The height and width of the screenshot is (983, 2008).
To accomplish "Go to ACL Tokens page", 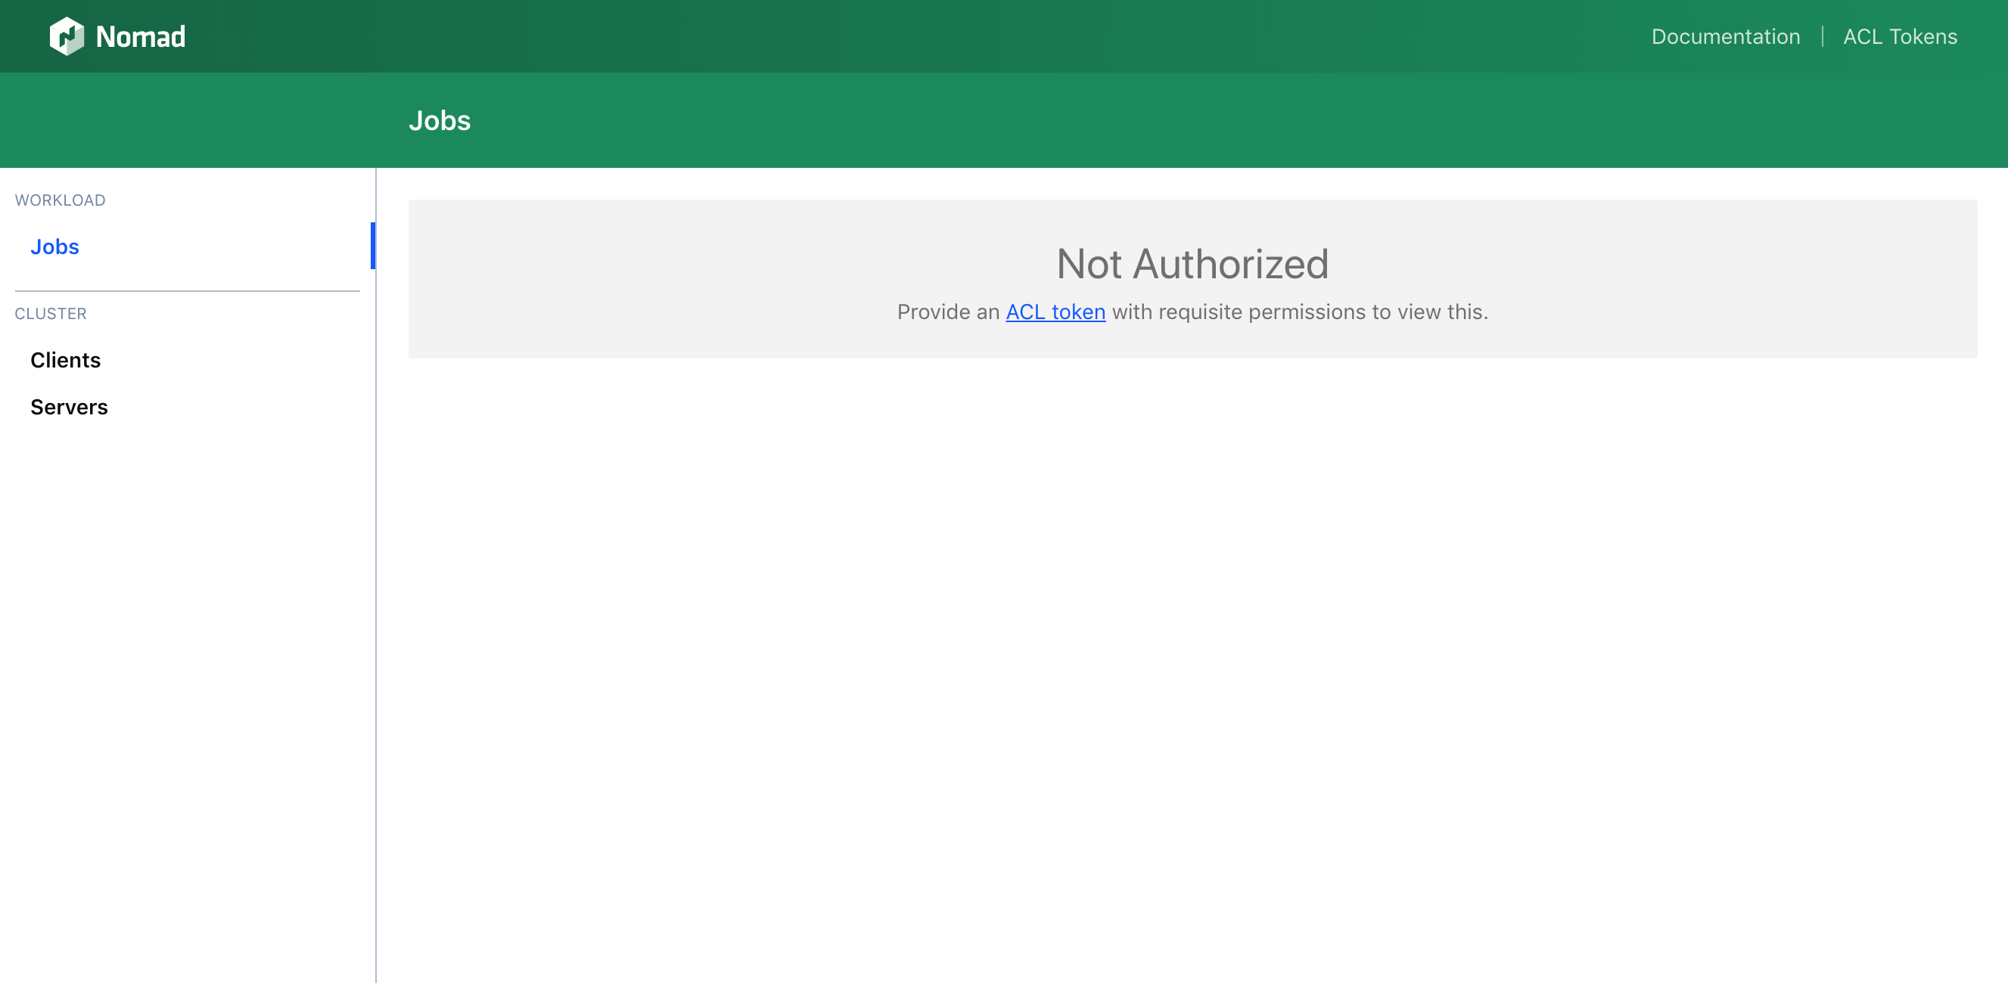I will click(x=1900, y=36).
